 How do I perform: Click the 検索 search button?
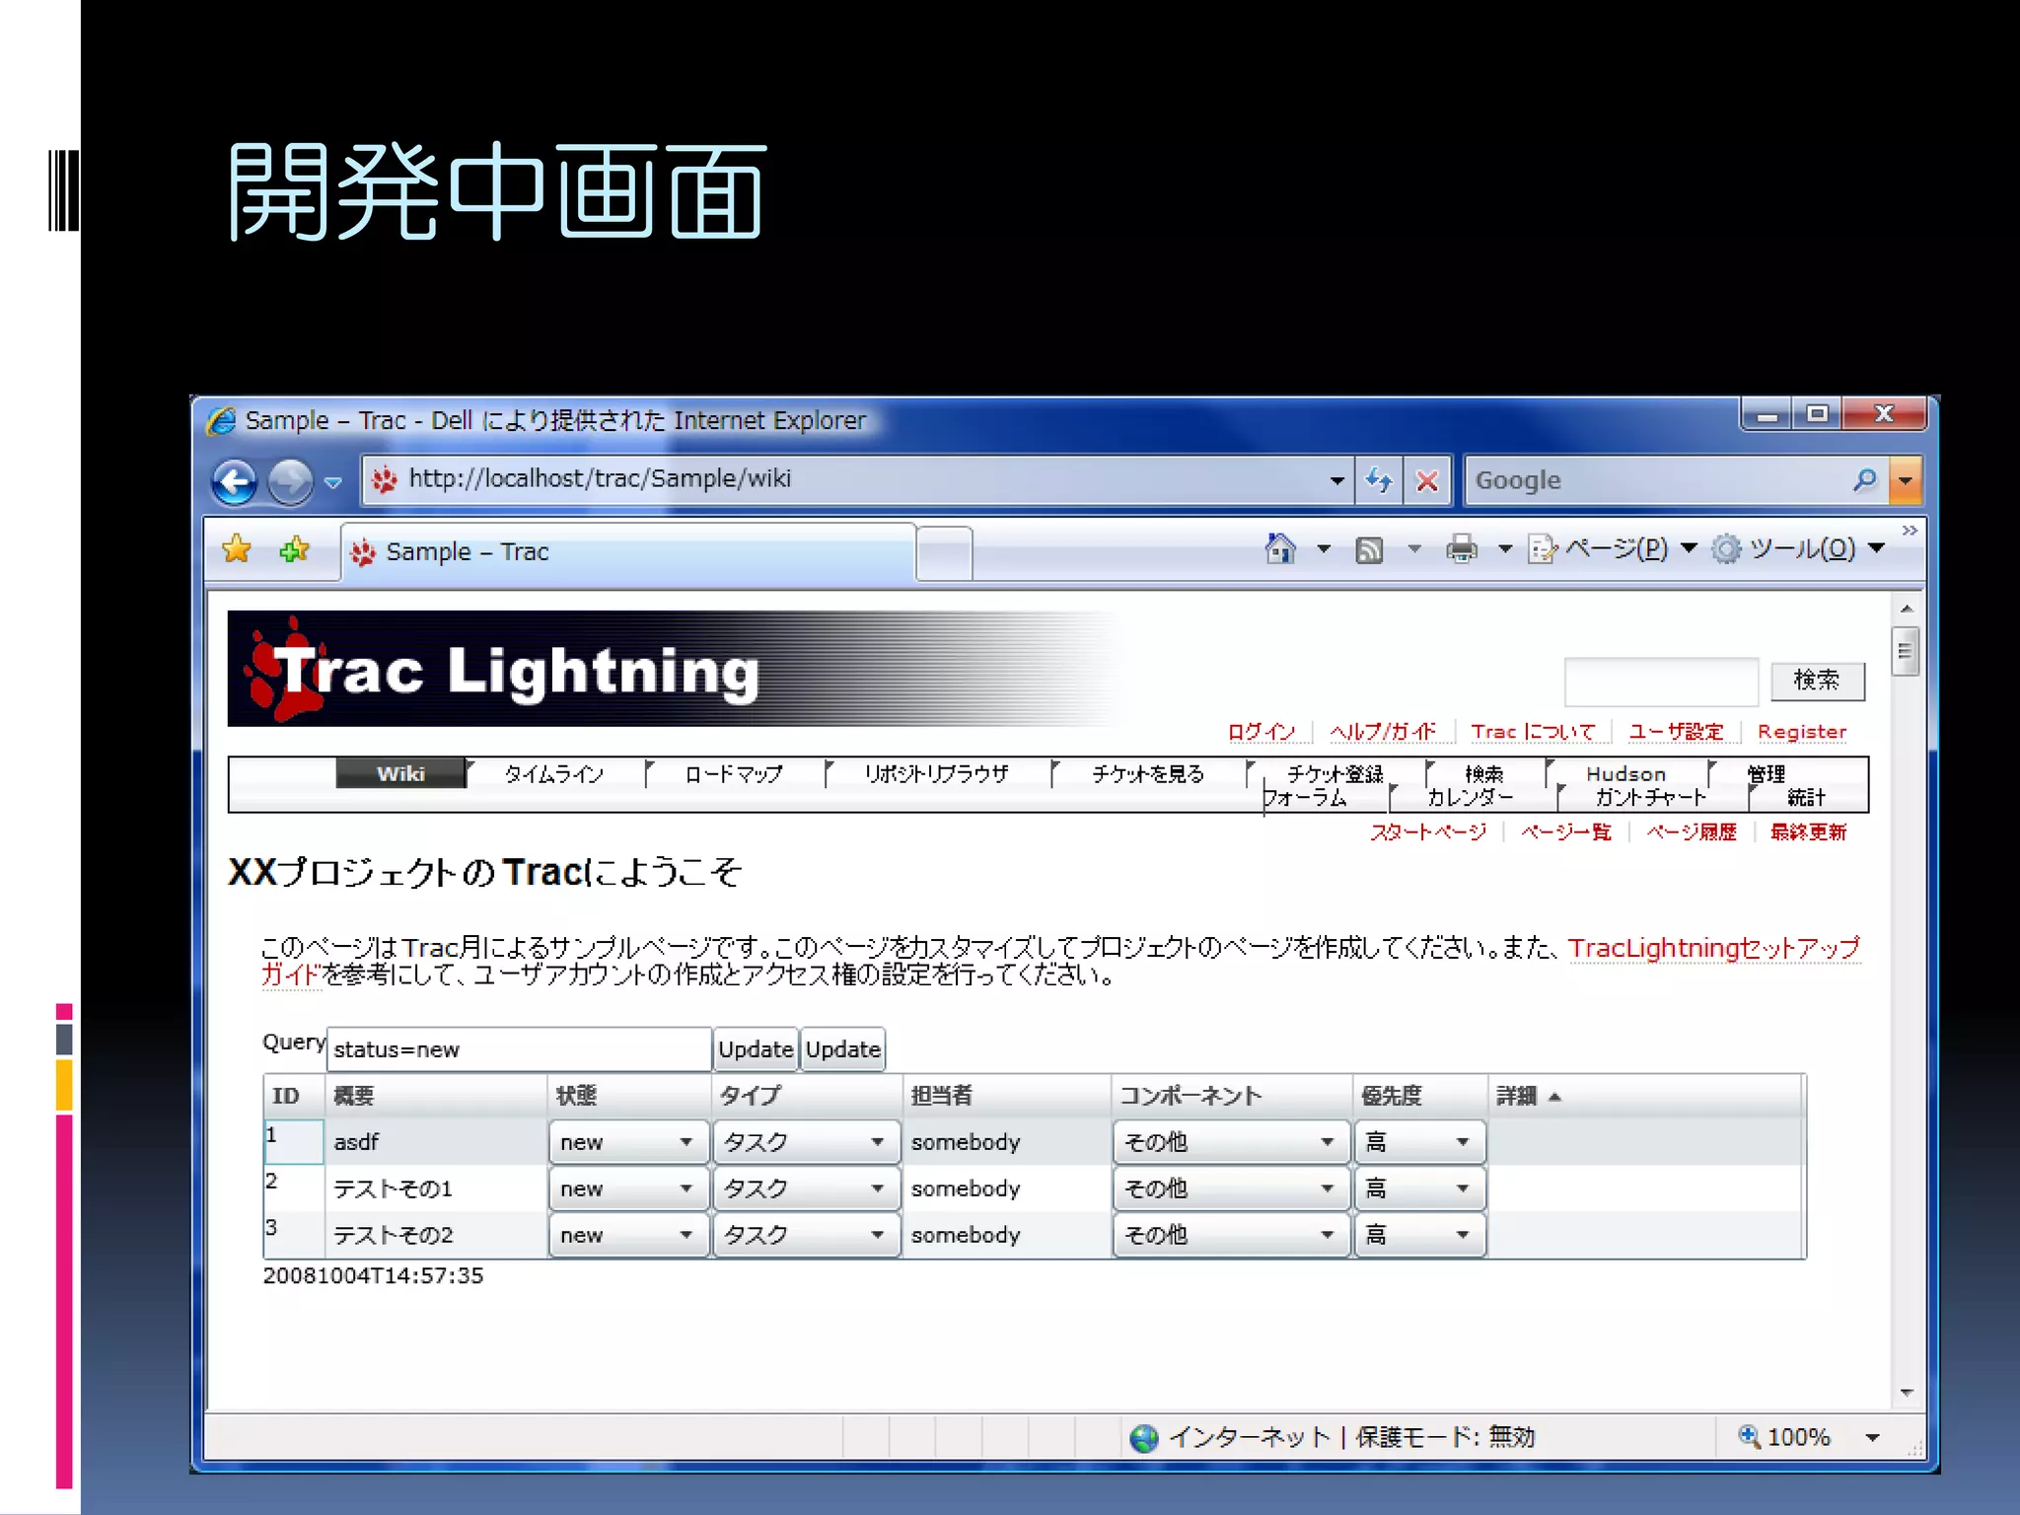click(1817, 681)
